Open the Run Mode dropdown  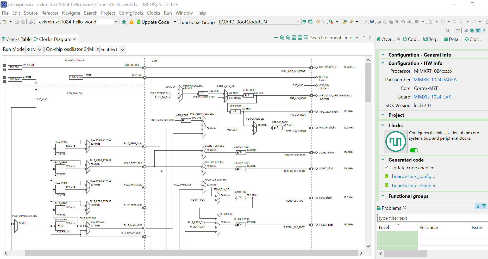pos(34,50)
